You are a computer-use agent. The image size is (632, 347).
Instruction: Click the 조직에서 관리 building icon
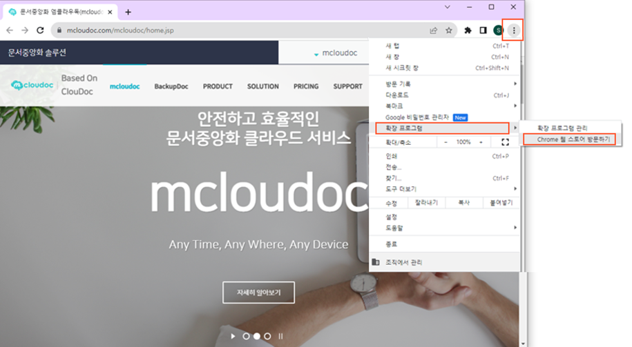tap(375, 262)
